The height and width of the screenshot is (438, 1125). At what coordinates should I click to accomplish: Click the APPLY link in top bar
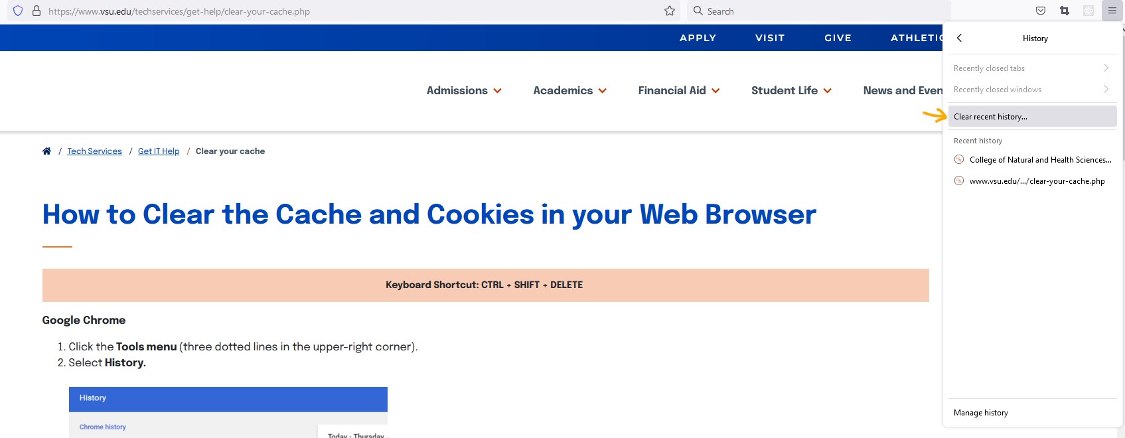pos(698,38)
